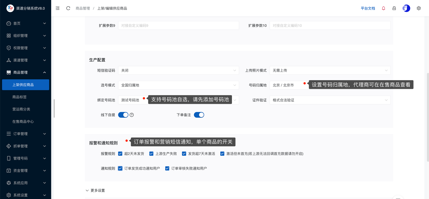
Task: Open the 上传照片模式 dropdown
Action: click(330, 71)
